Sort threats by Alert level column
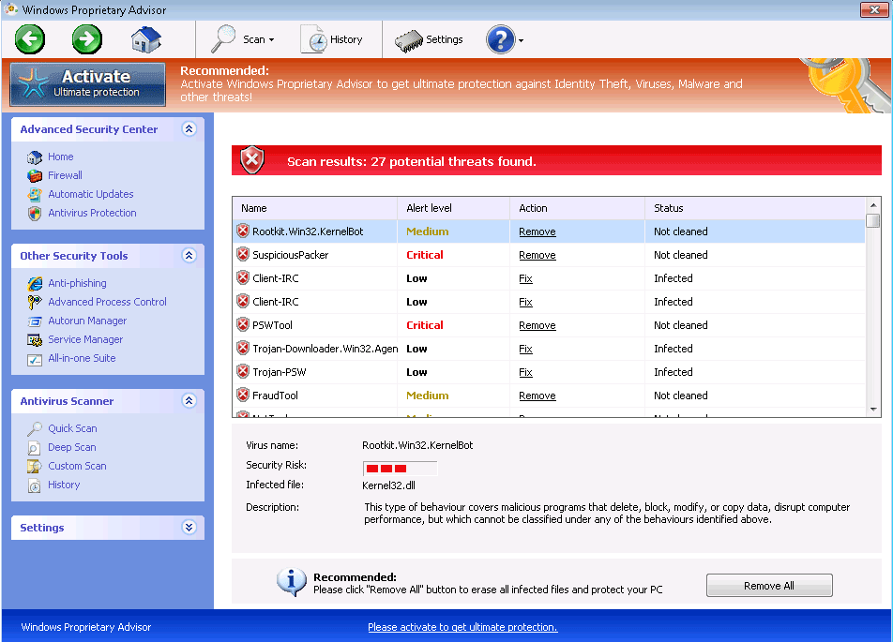The width and height of the screenshot is (893, 642). tap(429, 208)
